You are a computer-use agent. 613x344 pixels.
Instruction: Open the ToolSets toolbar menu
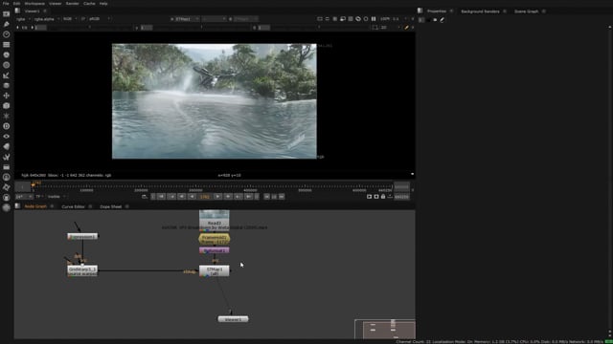pos(7,157)
